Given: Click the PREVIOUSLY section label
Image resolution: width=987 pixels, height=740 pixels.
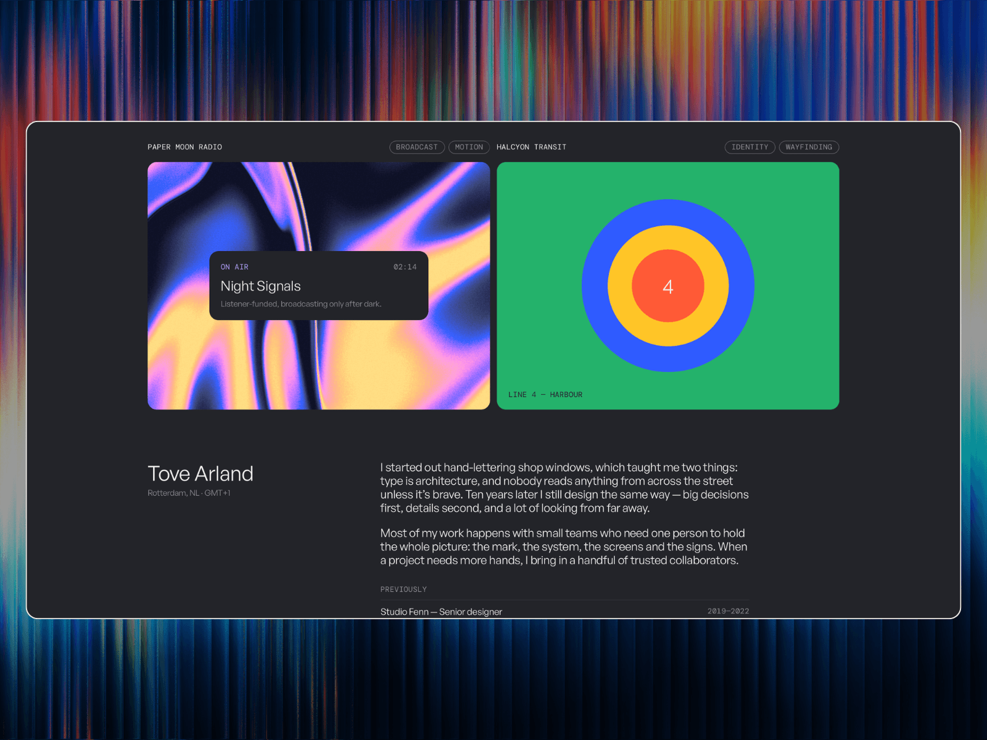Looking at the screenshot, I should click(403, 590).
